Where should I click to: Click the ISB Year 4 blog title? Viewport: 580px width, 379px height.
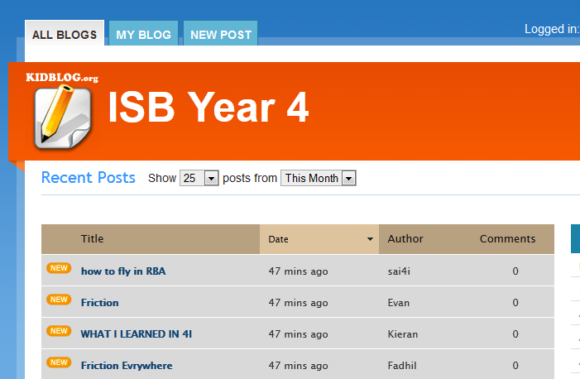click(x=209, y=108)
